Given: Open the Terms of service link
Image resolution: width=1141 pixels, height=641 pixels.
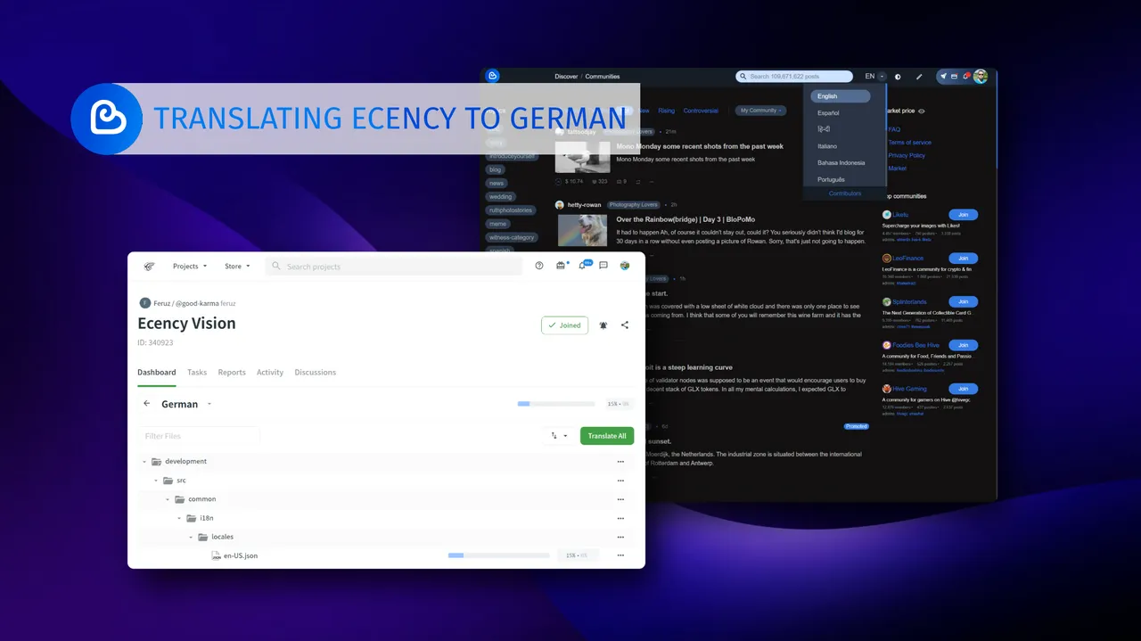Looking at the screenshot, I should pos(909,143).
